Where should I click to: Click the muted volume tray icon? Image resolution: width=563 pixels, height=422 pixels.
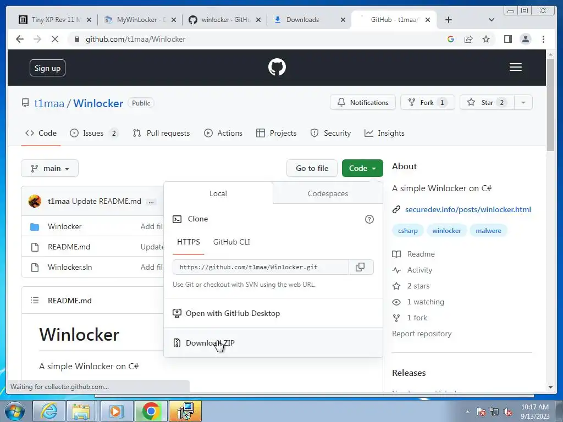(x=507, y=412)
